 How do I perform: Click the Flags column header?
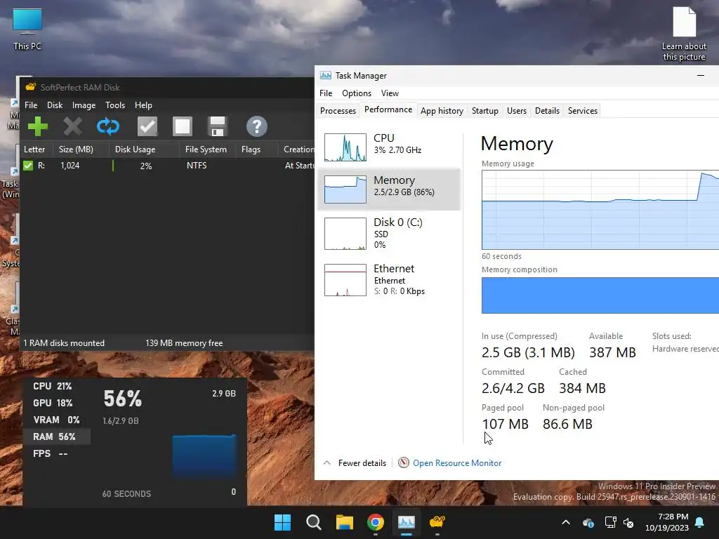[x=257, y=149]
